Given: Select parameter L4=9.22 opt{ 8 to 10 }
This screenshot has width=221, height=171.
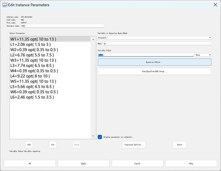Looking at the screenshot, I should coord(50,76).
